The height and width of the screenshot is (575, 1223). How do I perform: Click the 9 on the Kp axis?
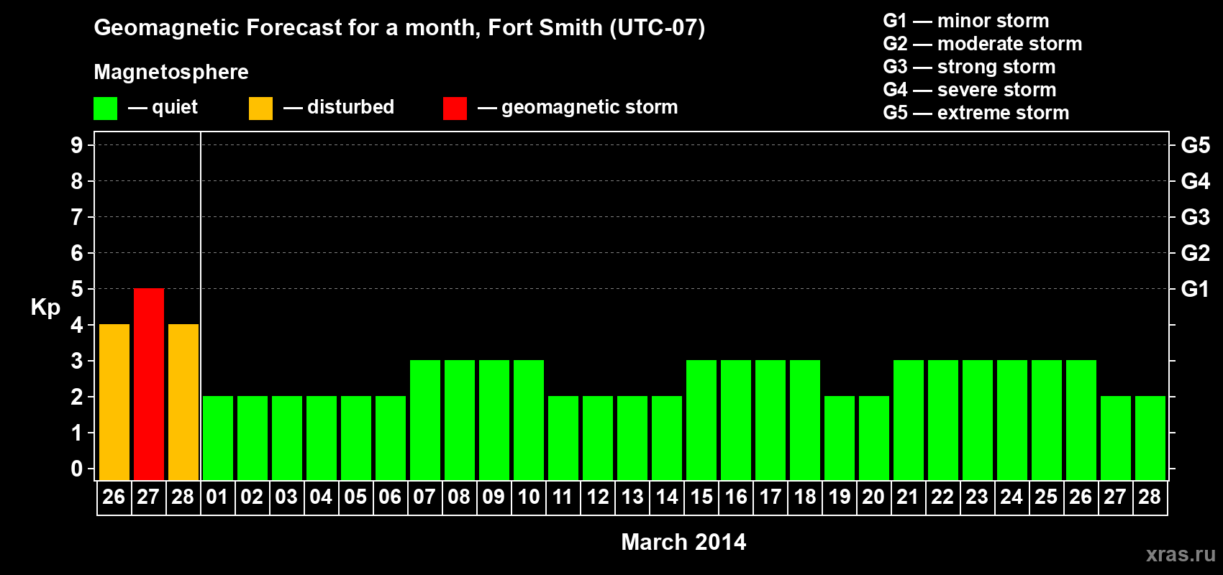click(x=77, y=145)
